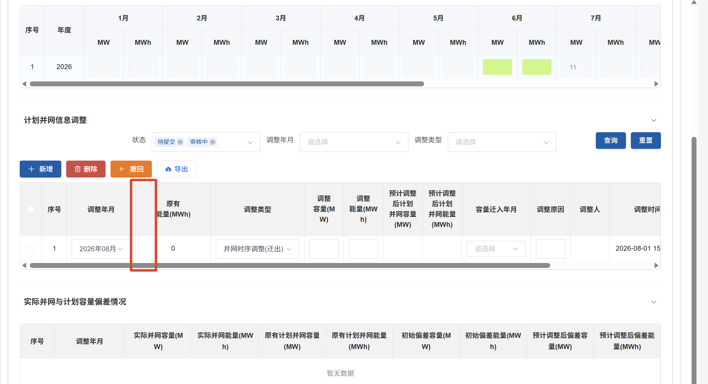Open the 调整类型 filter dropdown
The height and width of the screenshot is (384, 708).
(x=502, y=142)
